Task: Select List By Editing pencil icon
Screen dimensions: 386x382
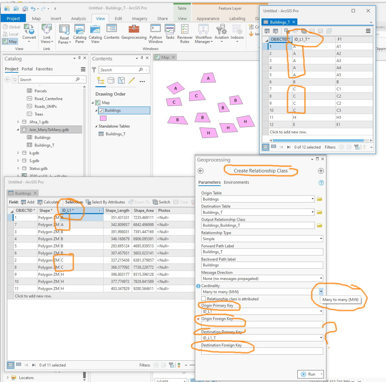Action: click(132, 81)
